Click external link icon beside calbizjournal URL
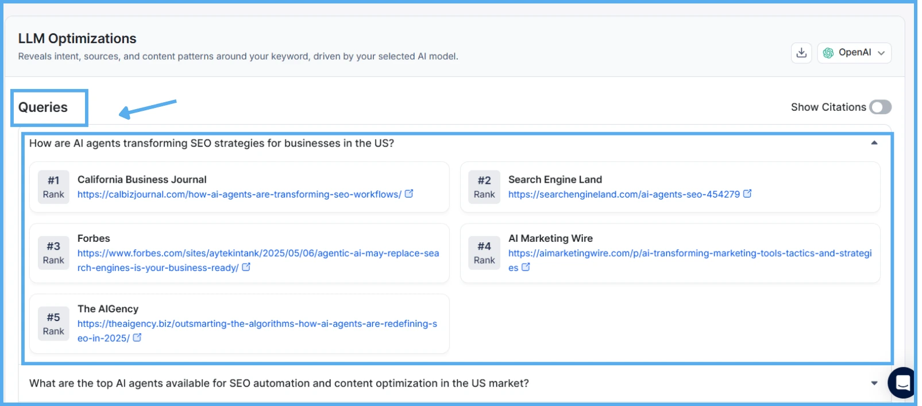Screen dimensions: 922x406 pyautogui.click(x=409, y=194)
